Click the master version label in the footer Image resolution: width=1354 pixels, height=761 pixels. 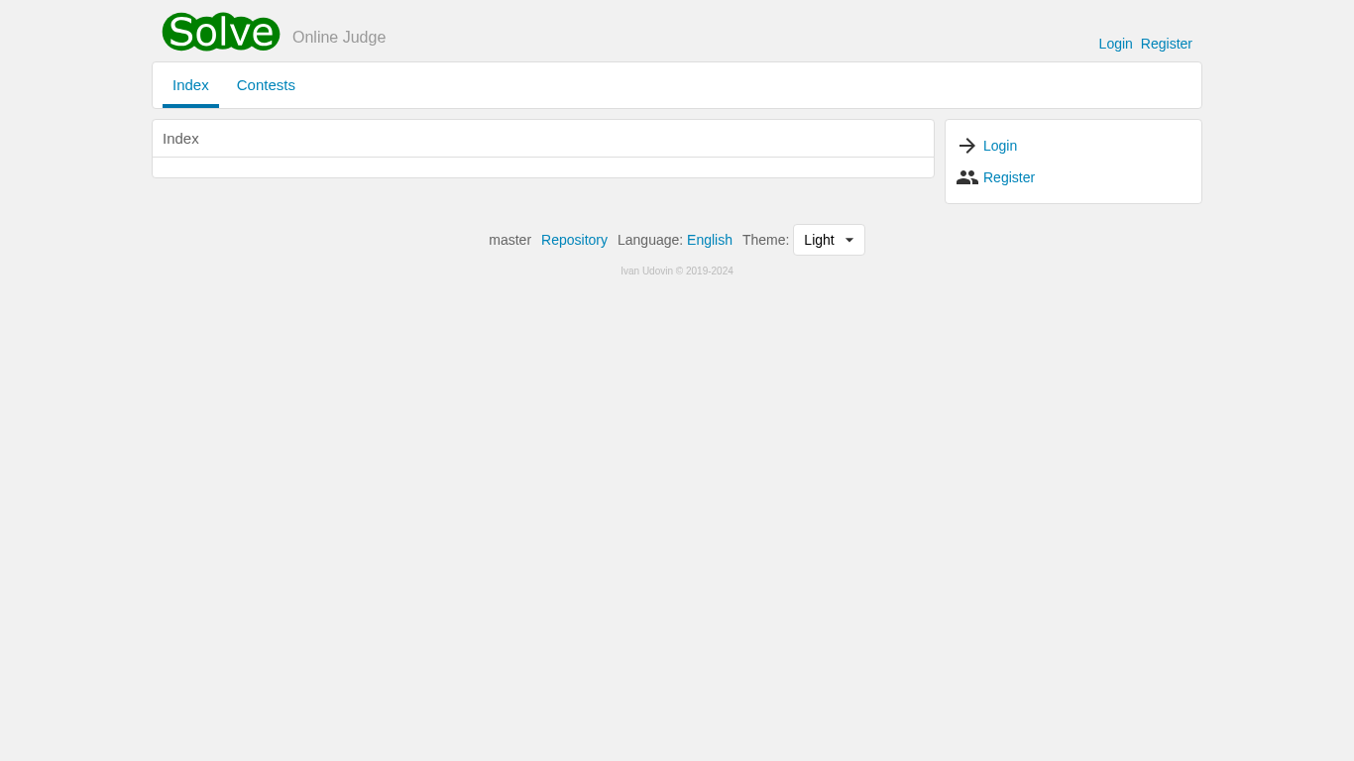pyautogui.click(x=509, y=240)
